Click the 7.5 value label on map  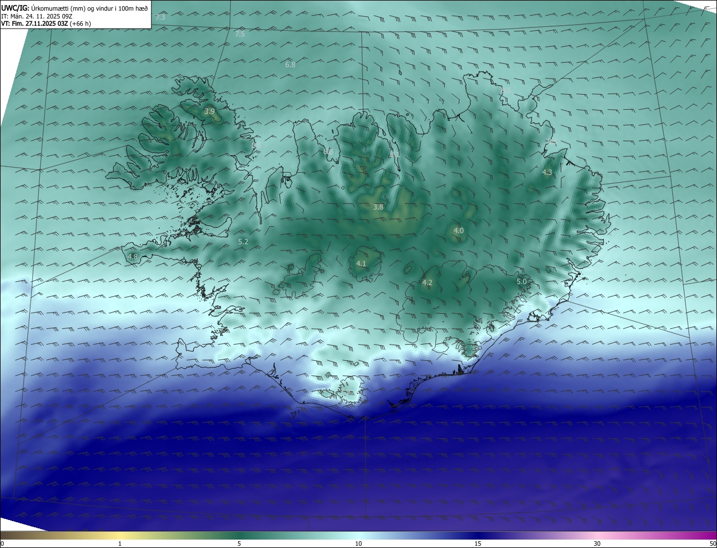[240, 34]
